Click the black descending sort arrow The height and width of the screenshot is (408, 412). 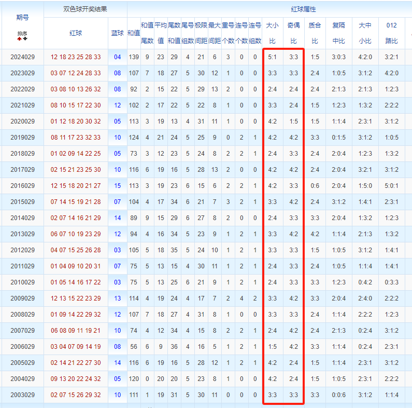pyautogui.click(x=25, y=39)
